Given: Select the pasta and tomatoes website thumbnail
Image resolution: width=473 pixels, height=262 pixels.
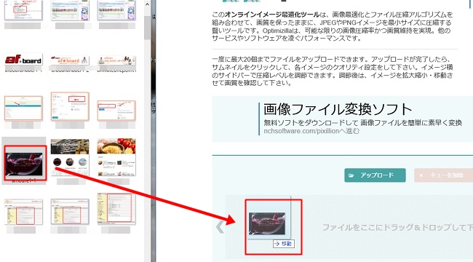Looking at the screenshot, I should tap(116, 157).
